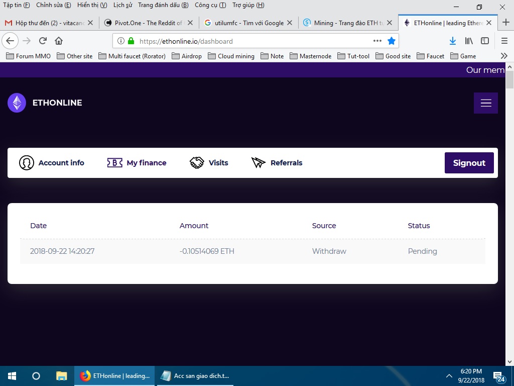Toggle the bookmark star
The image size is (514, 386).
[x=392, y=41]
